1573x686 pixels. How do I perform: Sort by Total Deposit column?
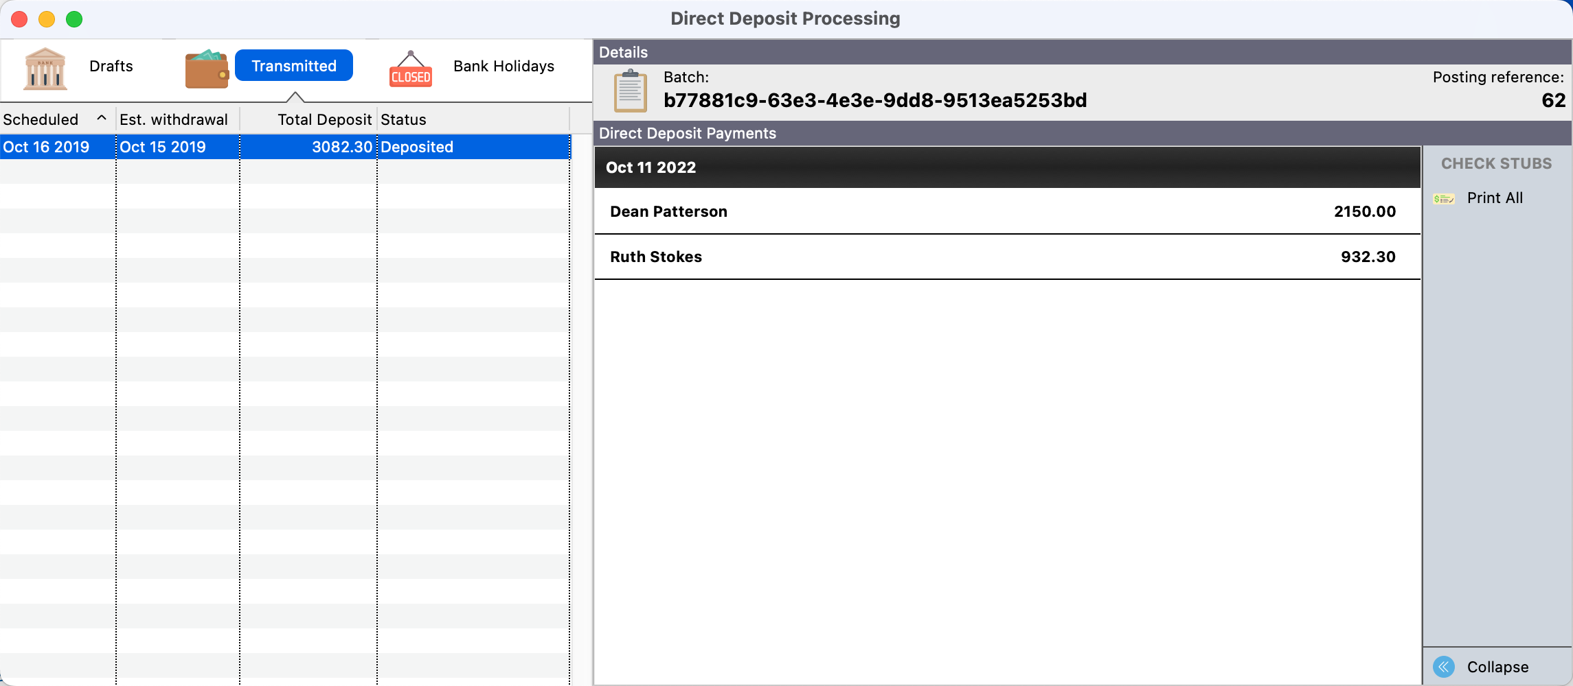point(324,119)
